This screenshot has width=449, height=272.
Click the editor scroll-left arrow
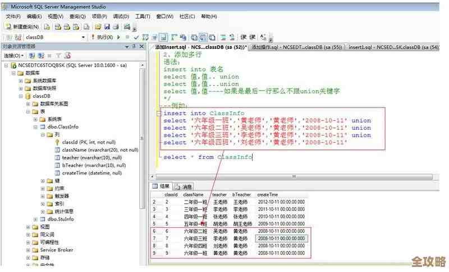pos(152,177)
